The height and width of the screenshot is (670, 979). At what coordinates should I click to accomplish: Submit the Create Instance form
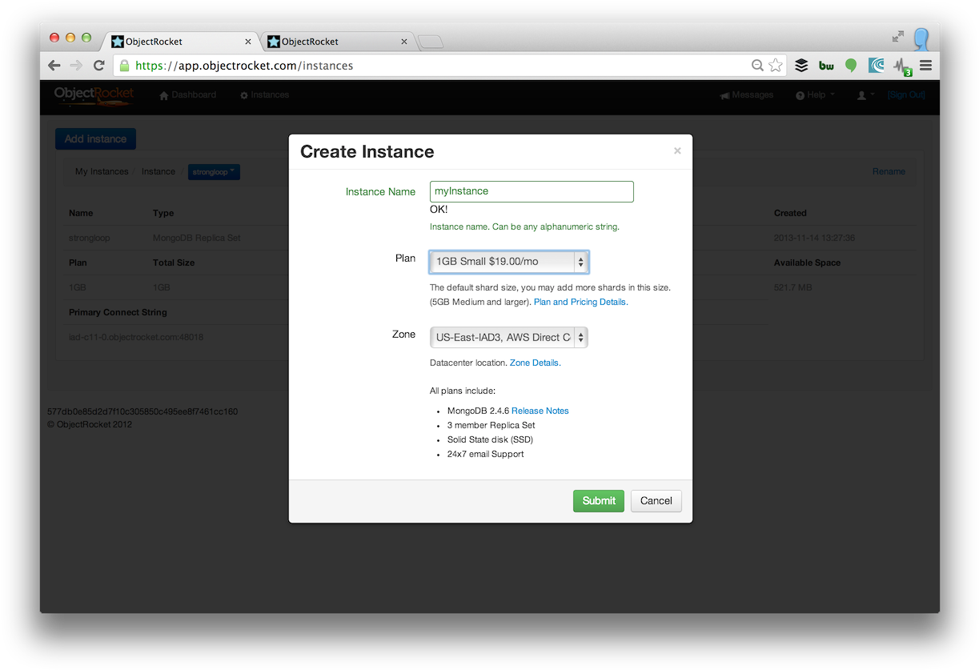tap(598, 500)
